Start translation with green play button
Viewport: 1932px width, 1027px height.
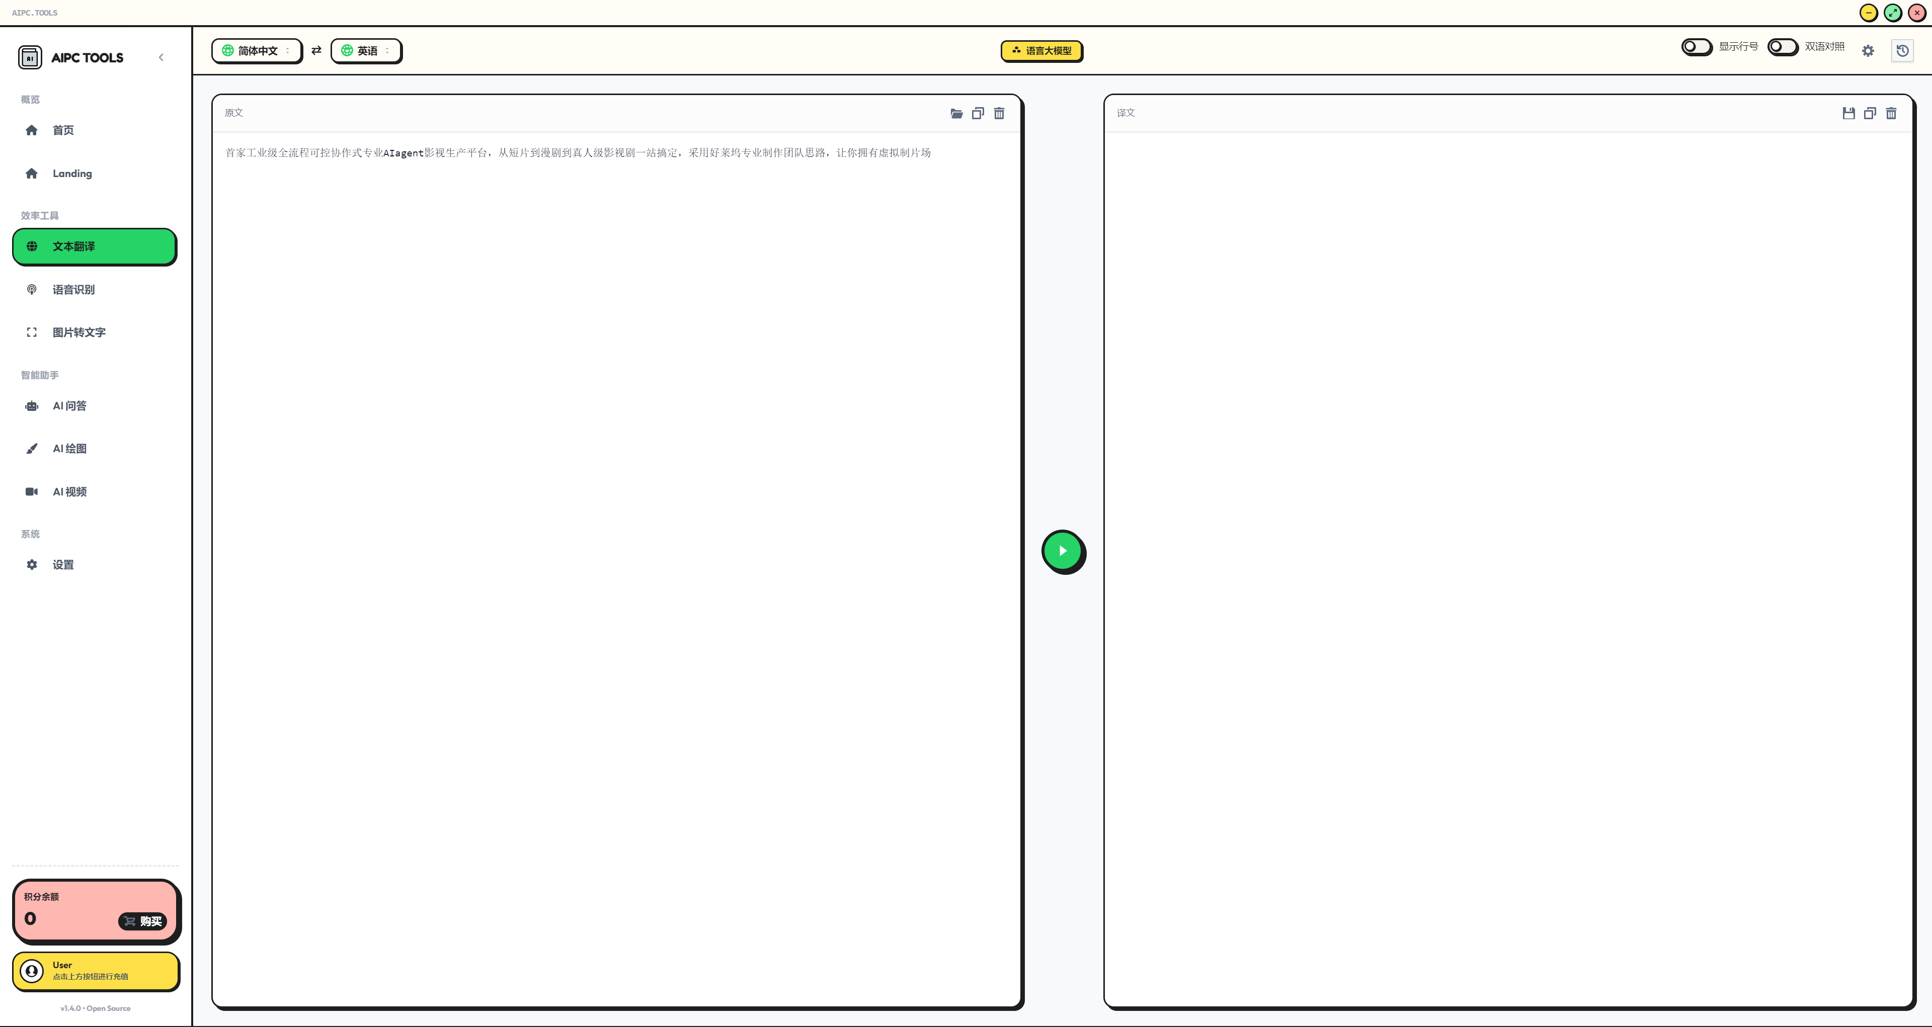(1063, 551)
